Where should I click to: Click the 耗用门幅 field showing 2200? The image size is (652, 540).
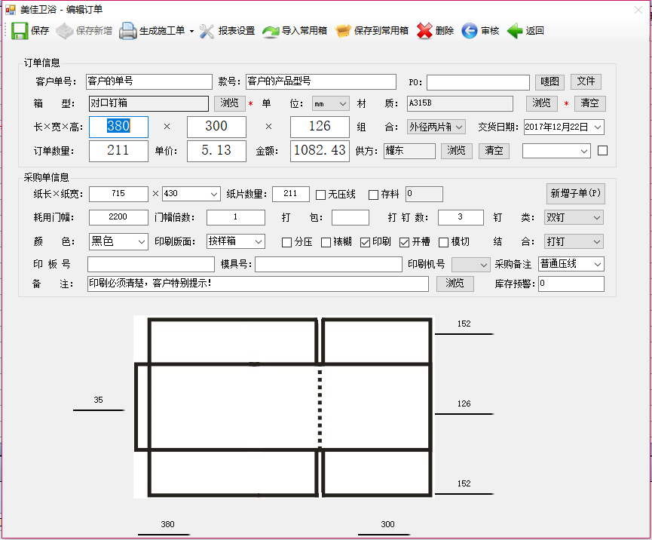pyautogui.click(x=118, y=217)
